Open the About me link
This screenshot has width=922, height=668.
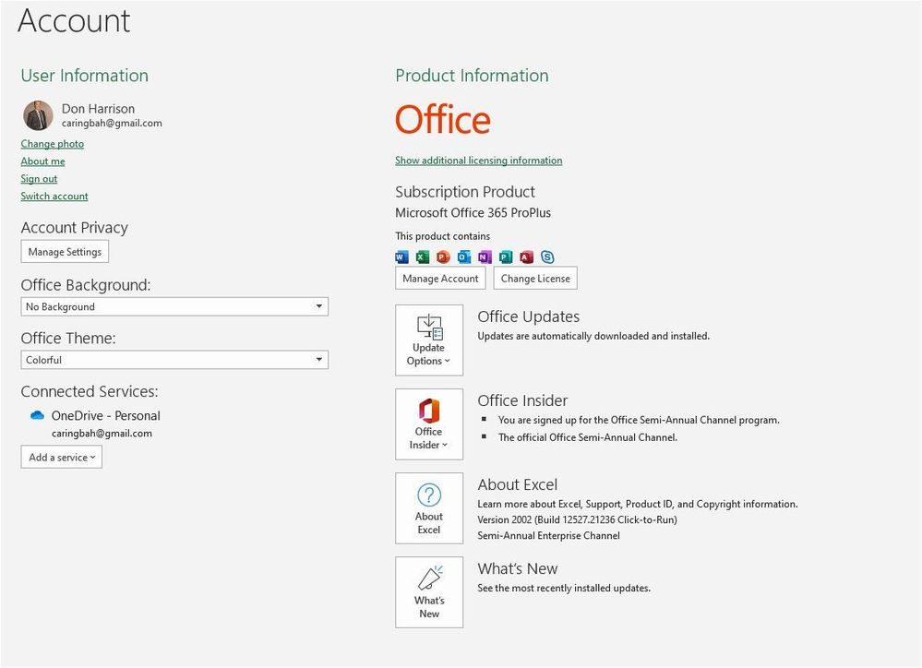(43, 161)
